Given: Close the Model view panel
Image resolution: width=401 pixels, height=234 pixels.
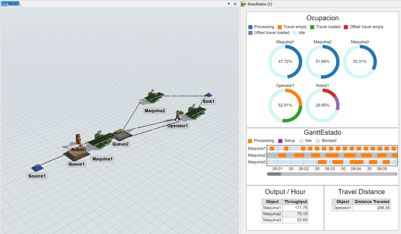Looking at the screenshot, I should click(235, 4).
